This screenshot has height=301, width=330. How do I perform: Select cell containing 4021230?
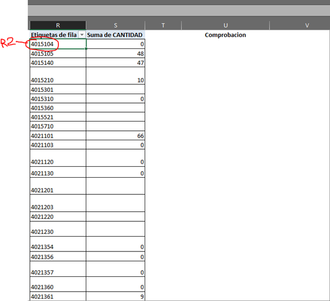58,229
